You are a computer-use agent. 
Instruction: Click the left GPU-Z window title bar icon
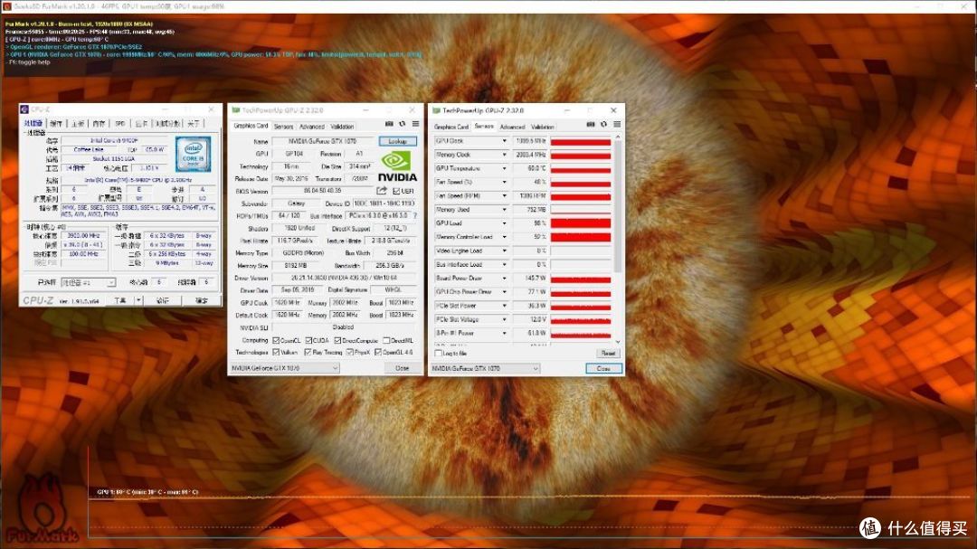tap(235, 110)
